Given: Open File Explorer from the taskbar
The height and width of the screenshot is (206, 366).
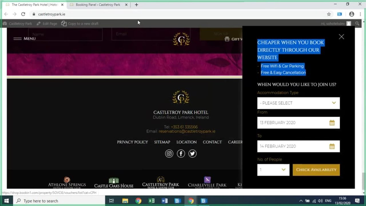Looking at the screenshot, I should click(125, 201).
